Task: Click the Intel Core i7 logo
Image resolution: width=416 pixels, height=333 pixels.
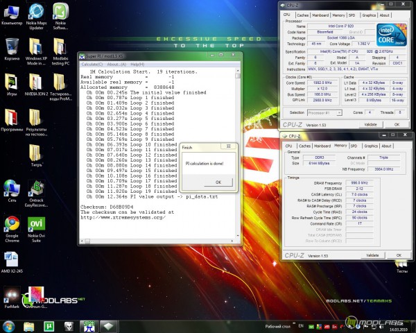Action: coord(391,35)
